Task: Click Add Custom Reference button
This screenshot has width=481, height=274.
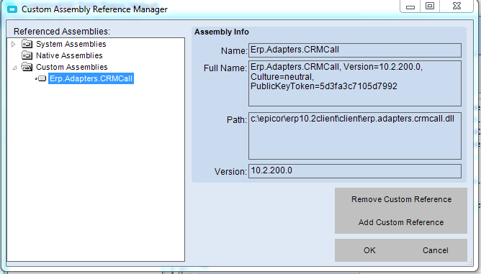Action: coord(401,222)
